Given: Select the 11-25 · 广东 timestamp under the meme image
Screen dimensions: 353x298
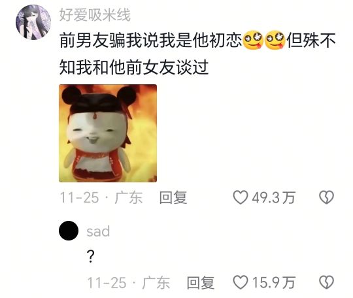Looking at the screenshot, I should pyautogui.click(x=101, y=197).
